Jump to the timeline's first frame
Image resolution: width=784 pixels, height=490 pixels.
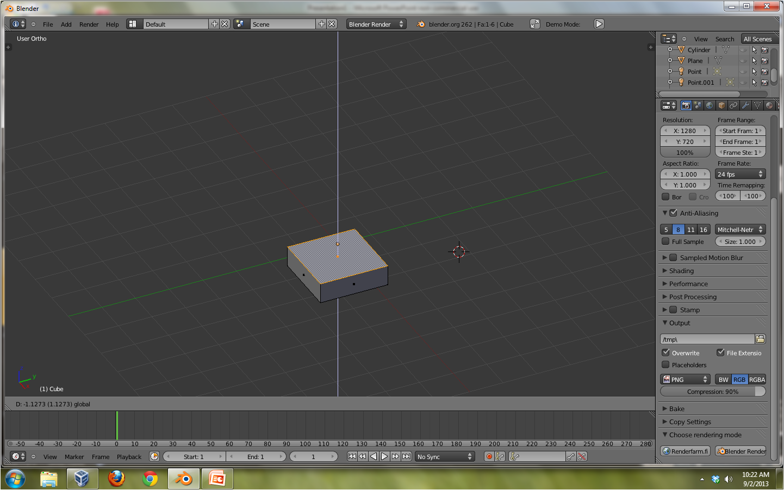[x=352, y=456]
